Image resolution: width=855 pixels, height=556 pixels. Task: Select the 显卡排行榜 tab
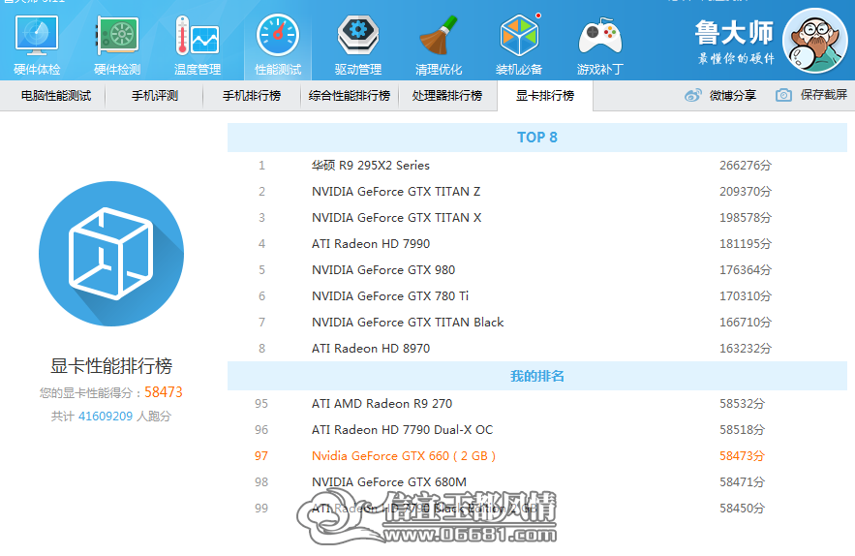pyautogui.click(x=545, y=96)
